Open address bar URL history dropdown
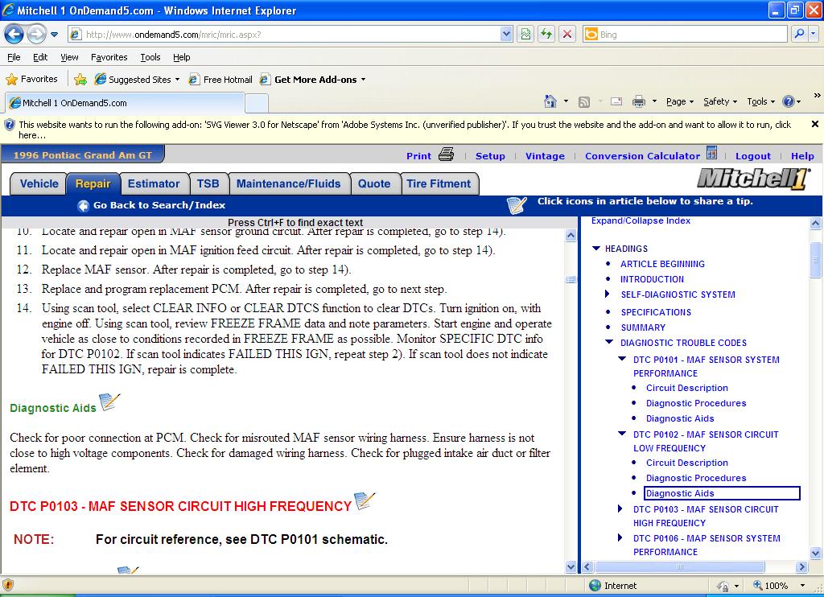Screen dimensions: 824x597 (506, 35)
